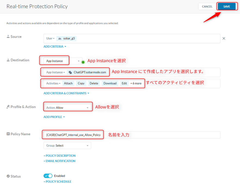Expand ADD CRITERIA under Source
Screen dimensions: 240x184
pos(55,47)
